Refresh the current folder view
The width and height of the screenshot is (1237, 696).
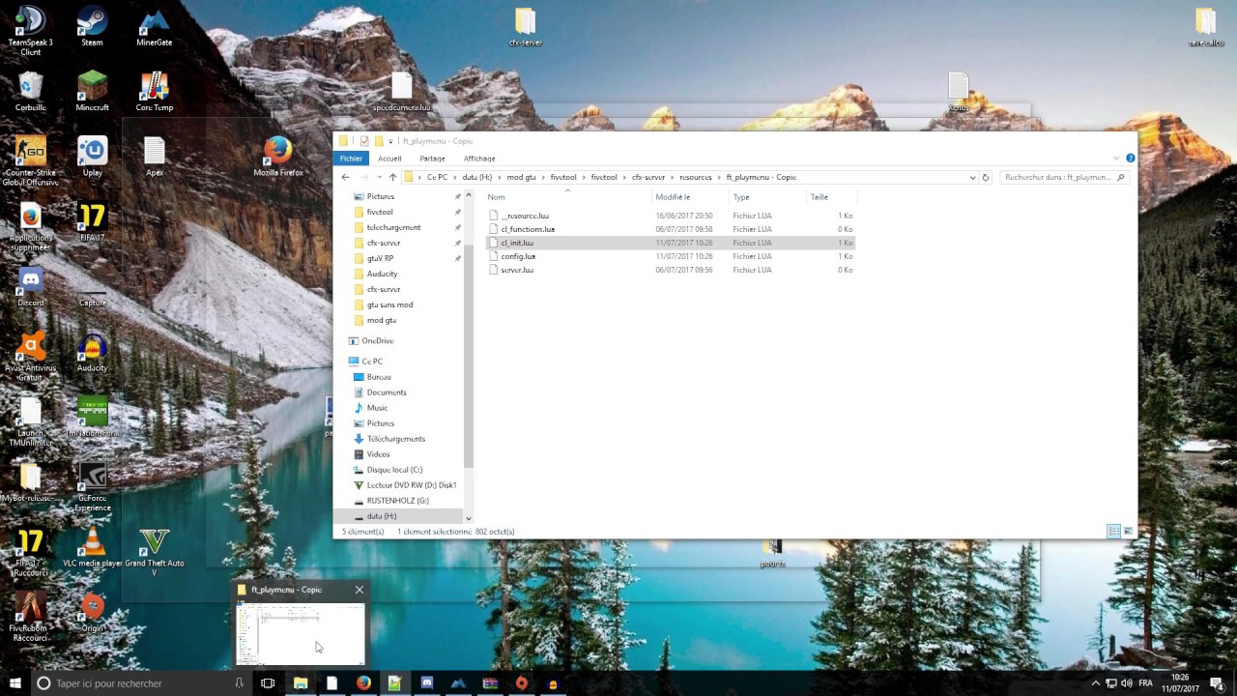pyautogui.click(x=986, y=177)
